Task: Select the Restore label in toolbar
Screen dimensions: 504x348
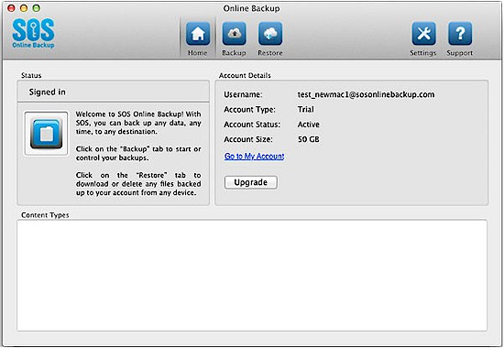Action: pos(270,53)
